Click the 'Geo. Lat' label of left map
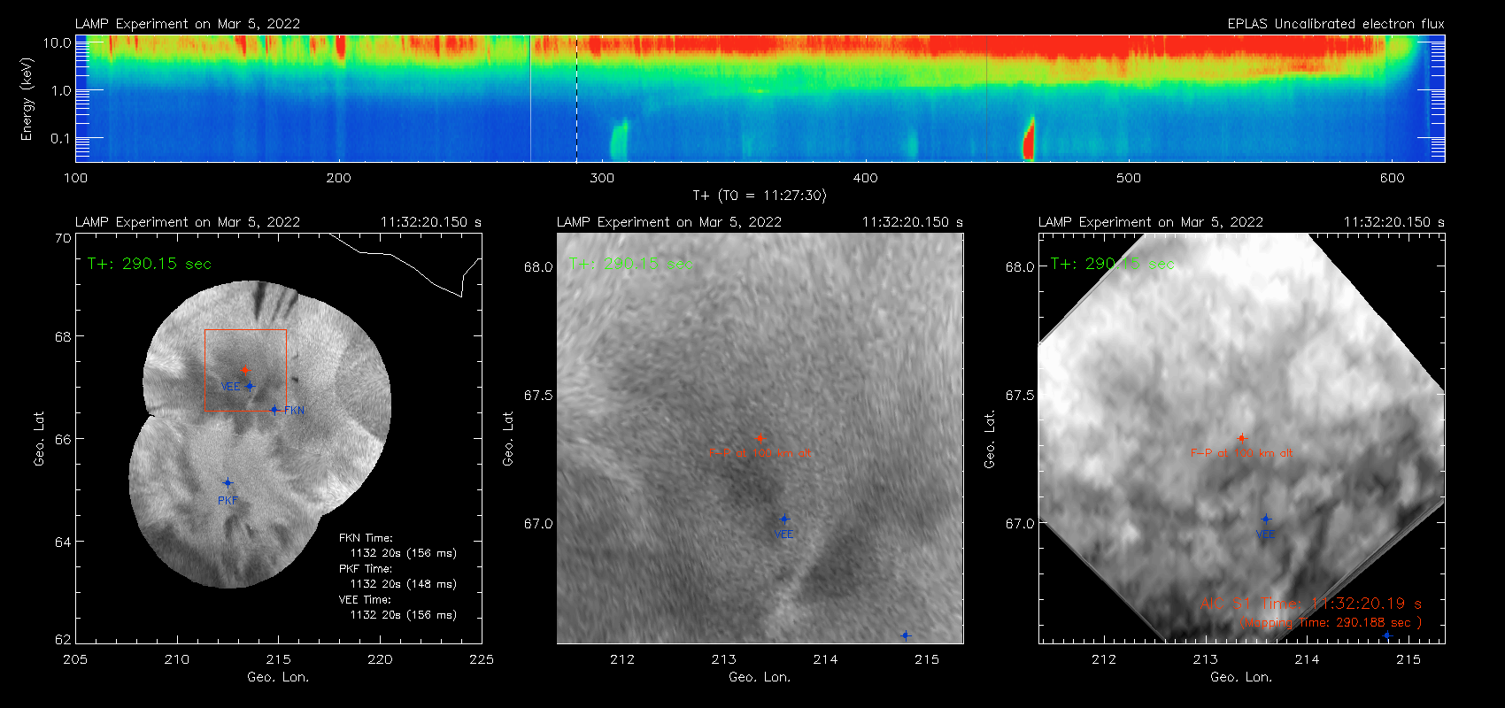The width and height of the screenshot is (1505, 708). click(39, 438)
